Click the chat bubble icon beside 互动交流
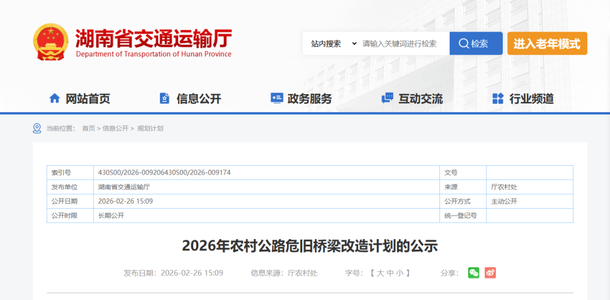Screen dimensions: 610x300 pos(387,99)
